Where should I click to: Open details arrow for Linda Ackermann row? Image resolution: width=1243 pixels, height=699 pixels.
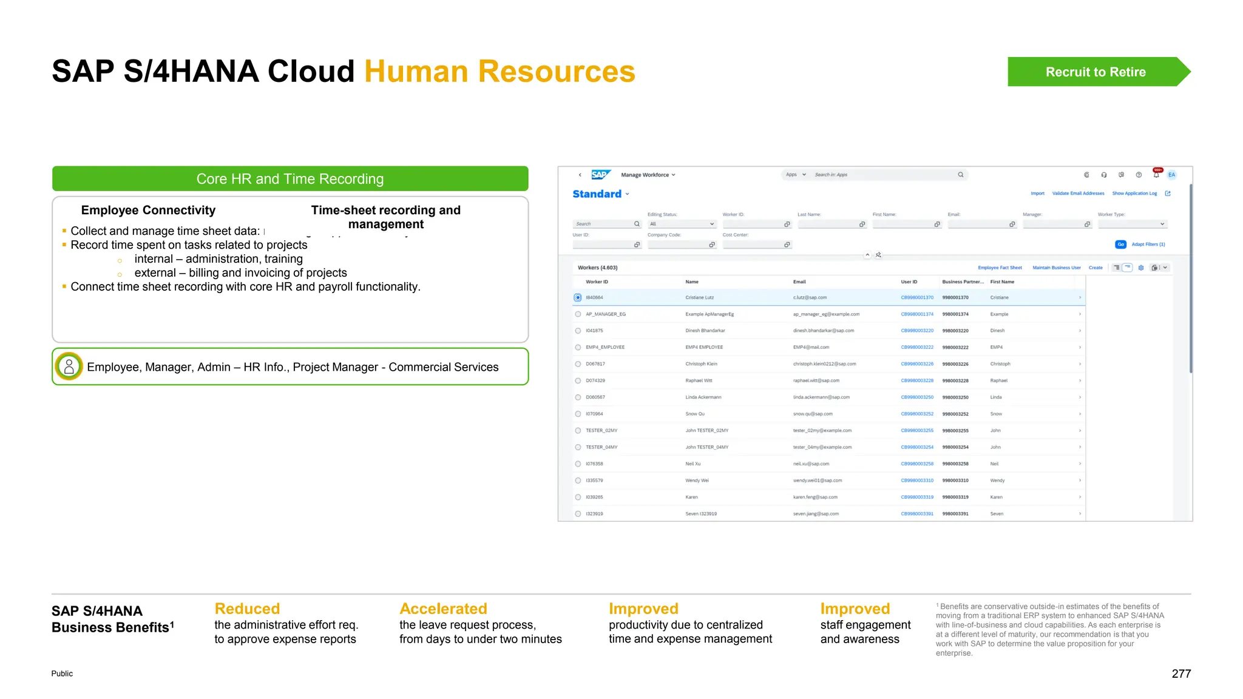tap(1080, 397)
